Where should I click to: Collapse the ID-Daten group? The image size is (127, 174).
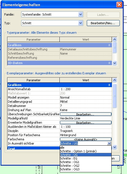tap(109, 63)
